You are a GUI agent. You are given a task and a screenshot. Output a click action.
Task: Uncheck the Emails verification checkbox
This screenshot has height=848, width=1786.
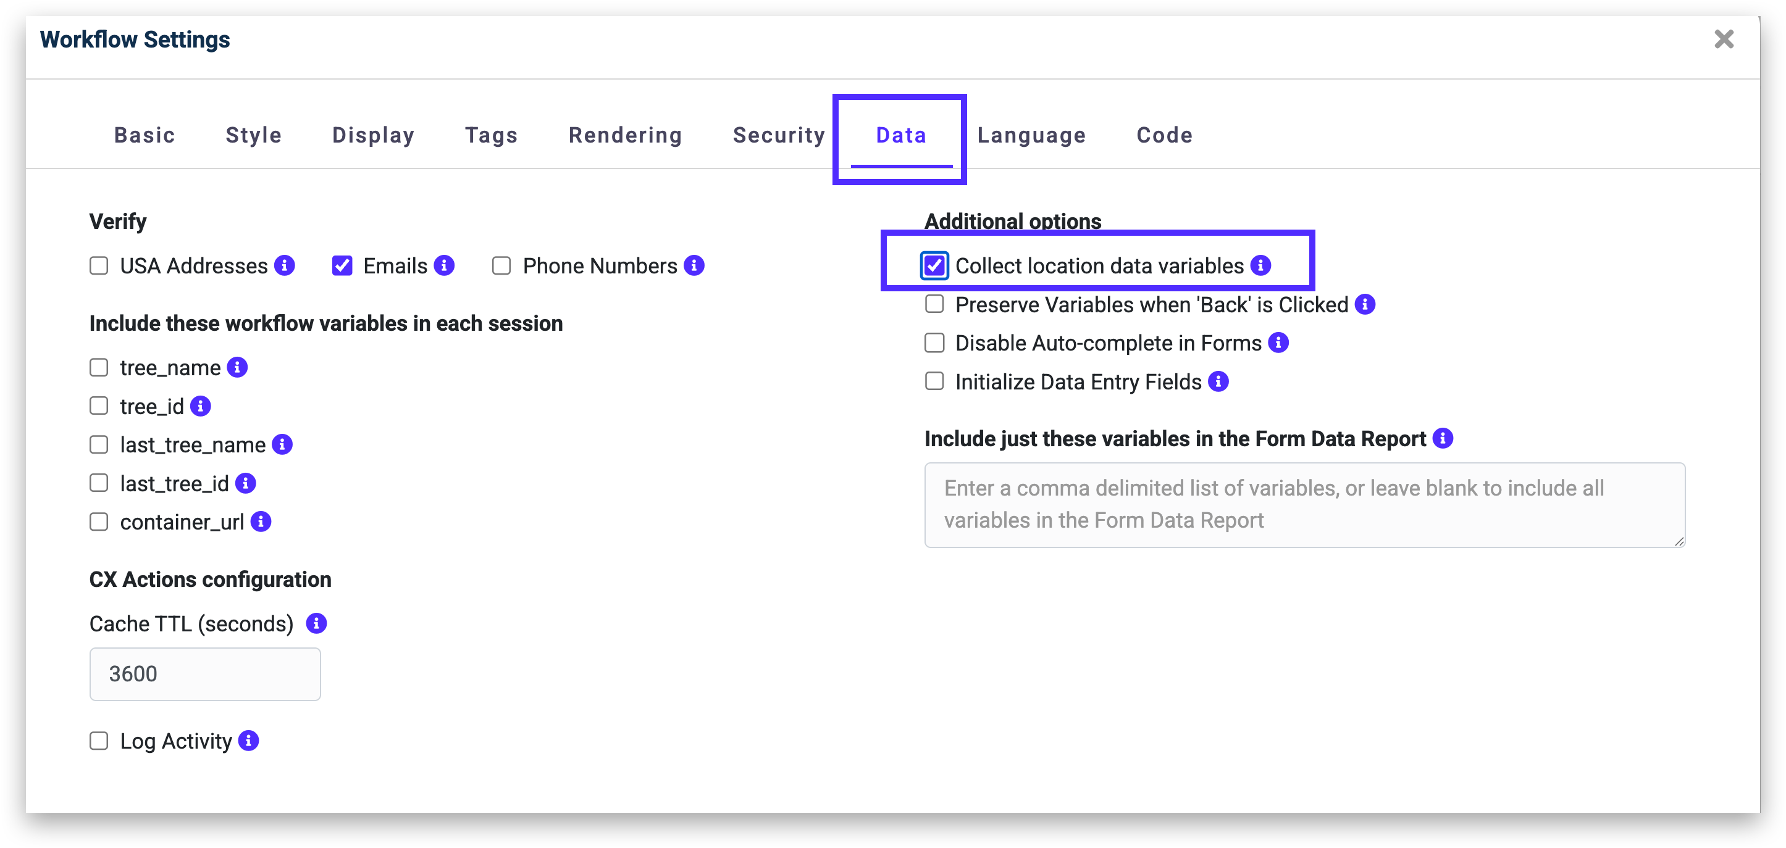coord(343,266)
